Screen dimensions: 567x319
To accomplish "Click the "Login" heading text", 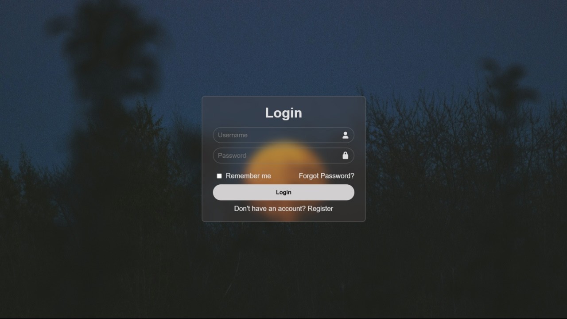I will tap(283, 113).
